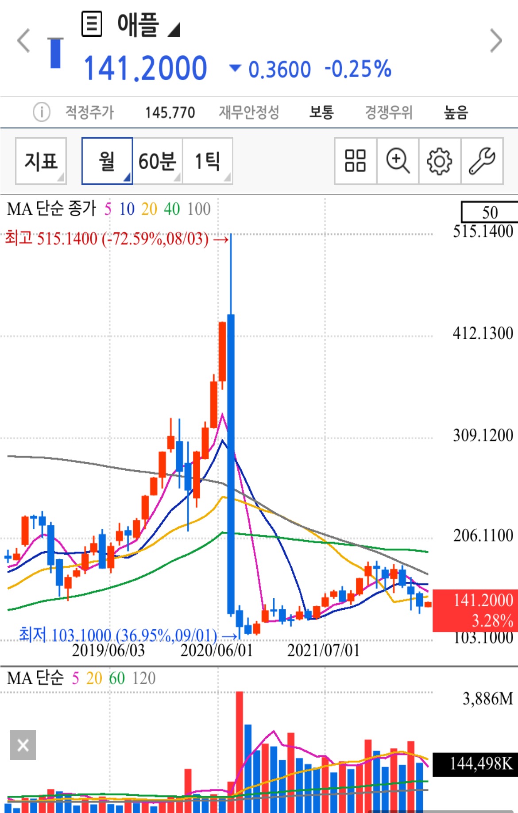Go to the next stock with right arrow
Viewport: 518px width, 813px height.
click(496, 41)
